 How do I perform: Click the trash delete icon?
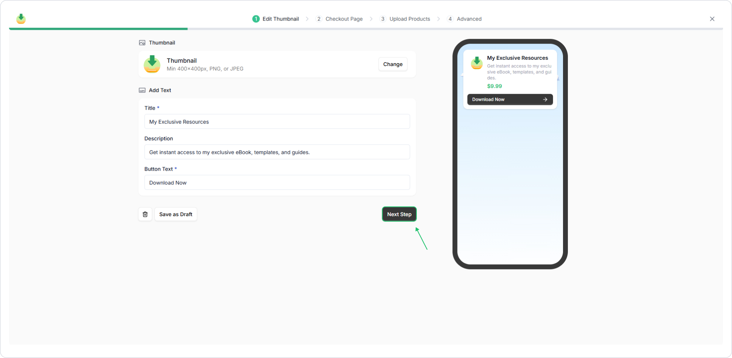coord(145,214)
